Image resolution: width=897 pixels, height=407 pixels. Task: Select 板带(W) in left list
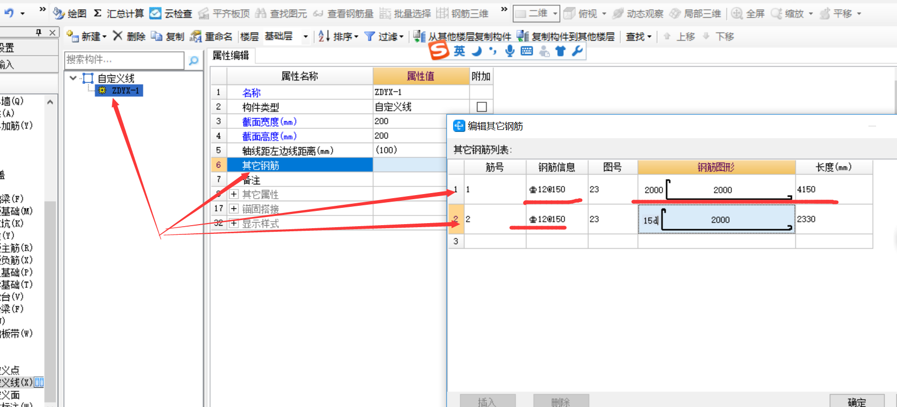pos(17,333)
